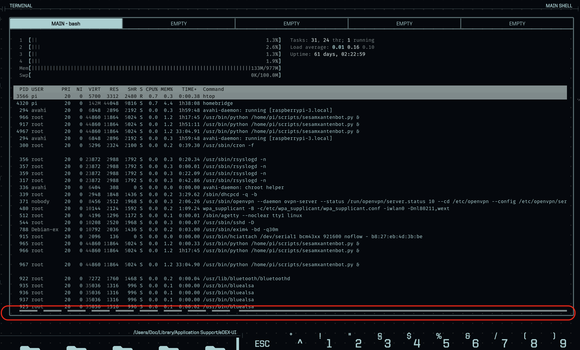
Task: Tap the 2 key on the on-screen keyboard
Action: click(358, 343)
